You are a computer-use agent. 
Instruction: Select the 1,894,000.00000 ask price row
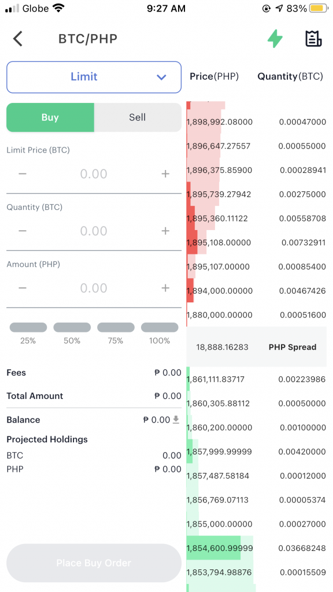256,291
